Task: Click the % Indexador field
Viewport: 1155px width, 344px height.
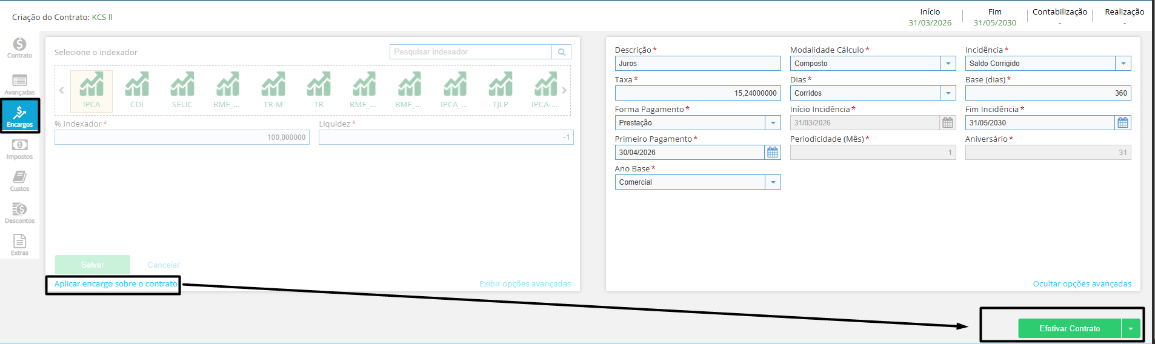Action: 182,137
